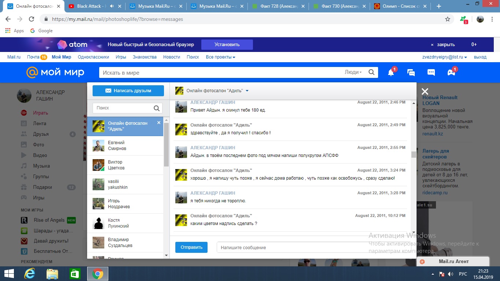Click the volume speaker tray icon
Screen dimensions: 500x281
tap(451, 274)
